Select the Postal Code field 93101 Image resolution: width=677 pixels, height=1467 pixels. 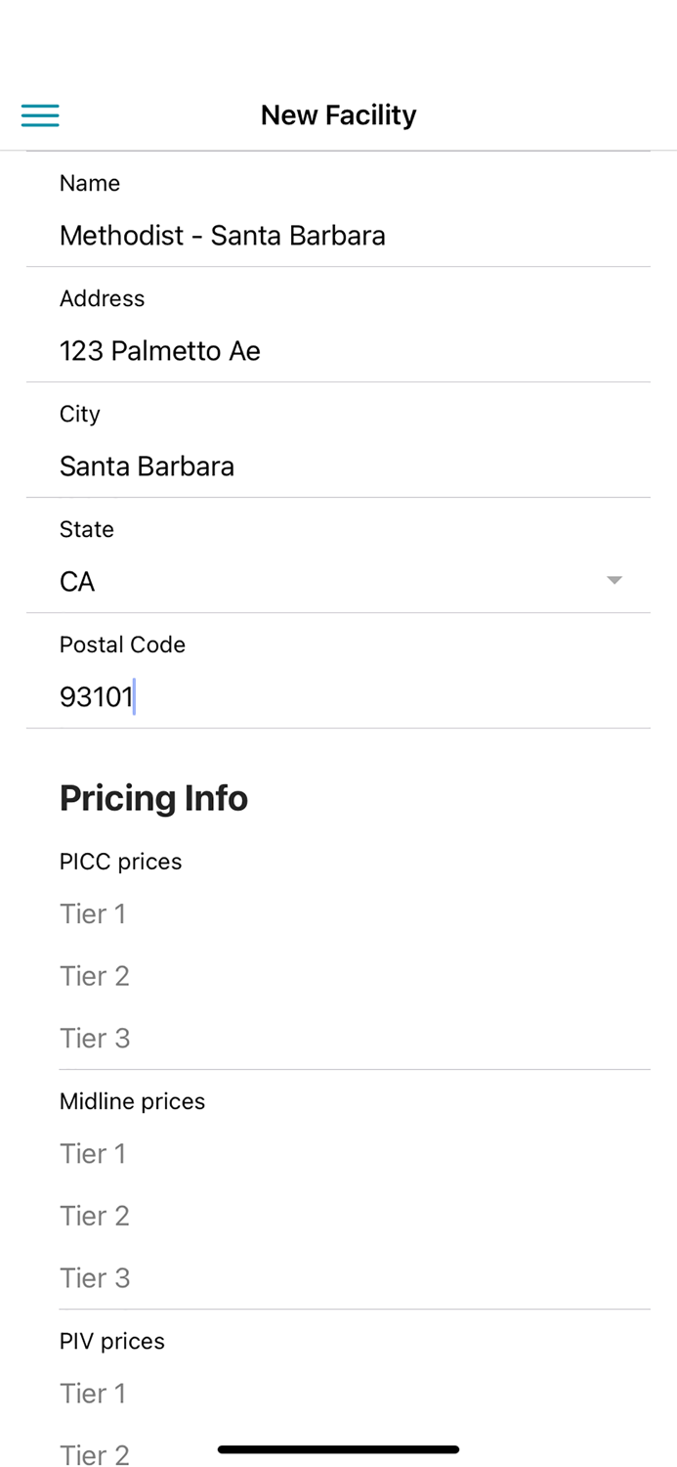click(97, 697)
